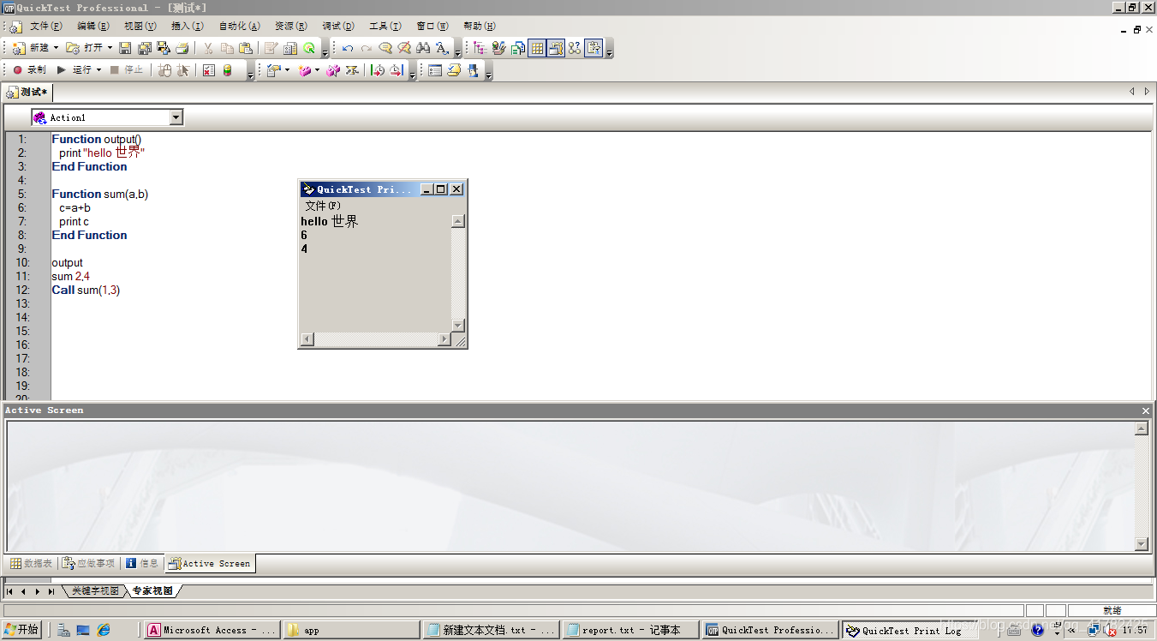Expand the 运行 dropdown arrow

tap(99, 70)
